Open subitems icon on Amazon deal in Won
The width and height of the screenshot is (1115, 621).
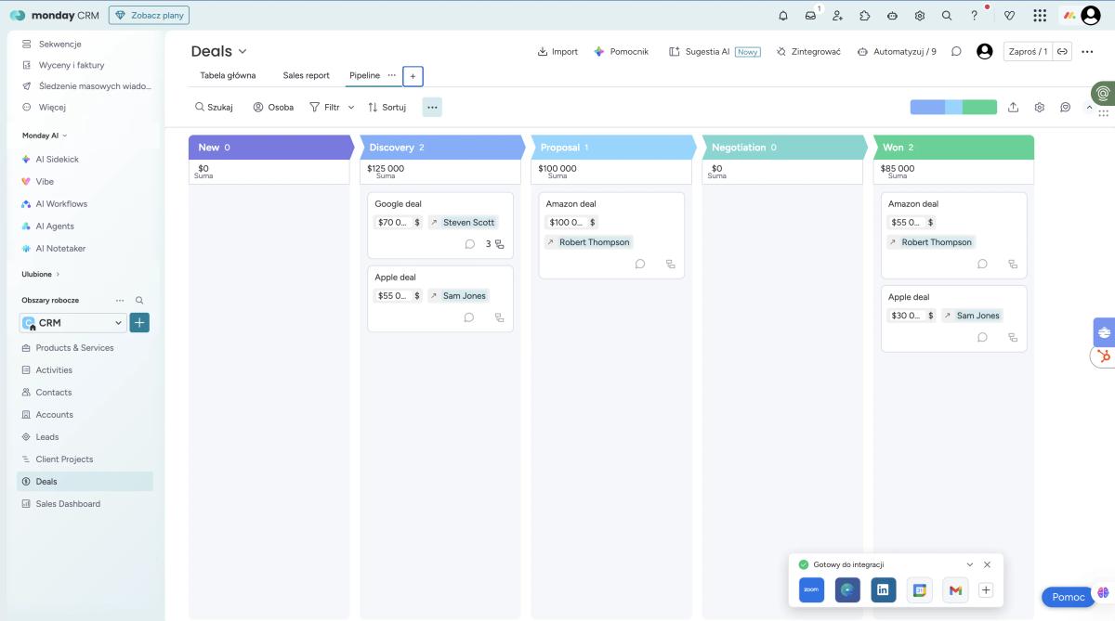[x=1013, y=264]
